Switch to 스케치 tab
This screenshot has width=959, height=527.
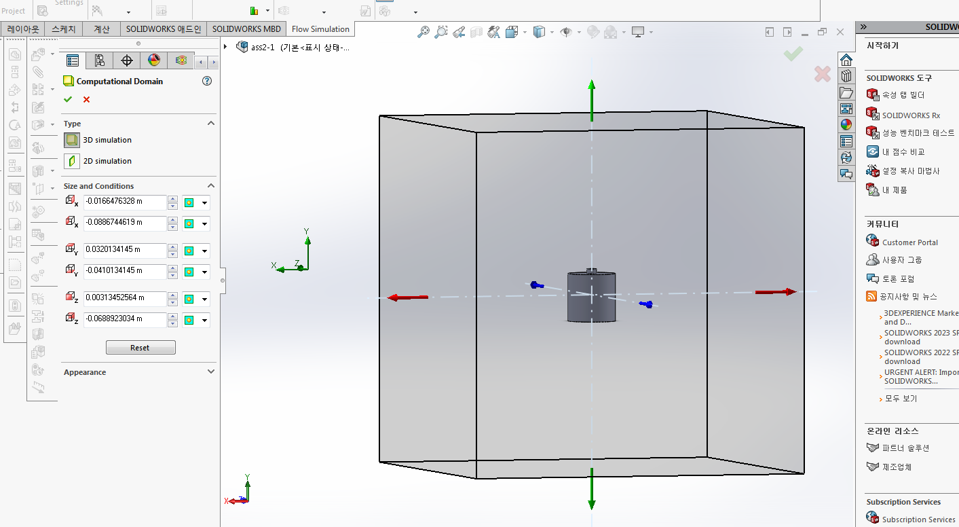coord(64,29)
